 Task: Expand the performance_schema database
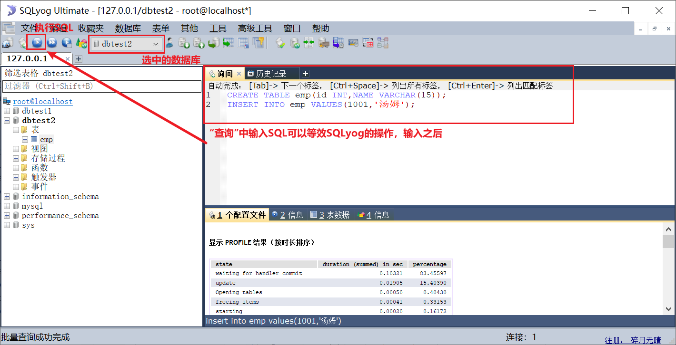pos(7,215)
